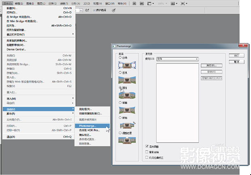Open the 分析(A) menu
Image resolution: width=251 pixels, height=175 pixels.
tap(76, 4)
